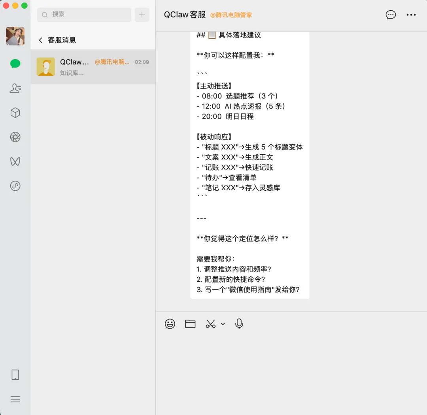
Task: Click the 具体落地建议 heading
Action: click(229, 35)
